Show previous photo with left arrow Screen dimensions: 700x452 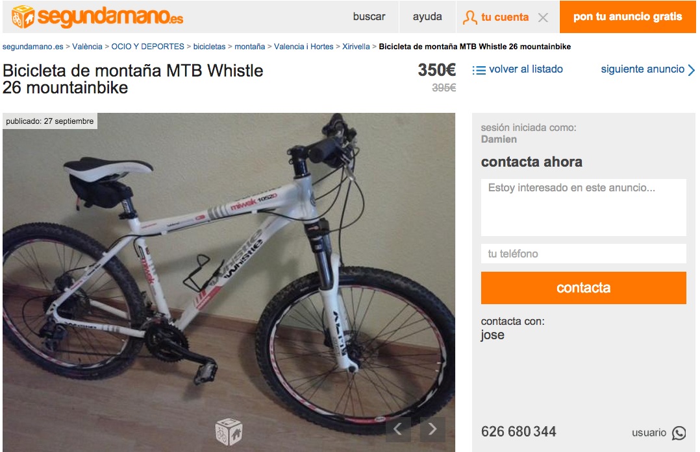click(x=398, y=429)
